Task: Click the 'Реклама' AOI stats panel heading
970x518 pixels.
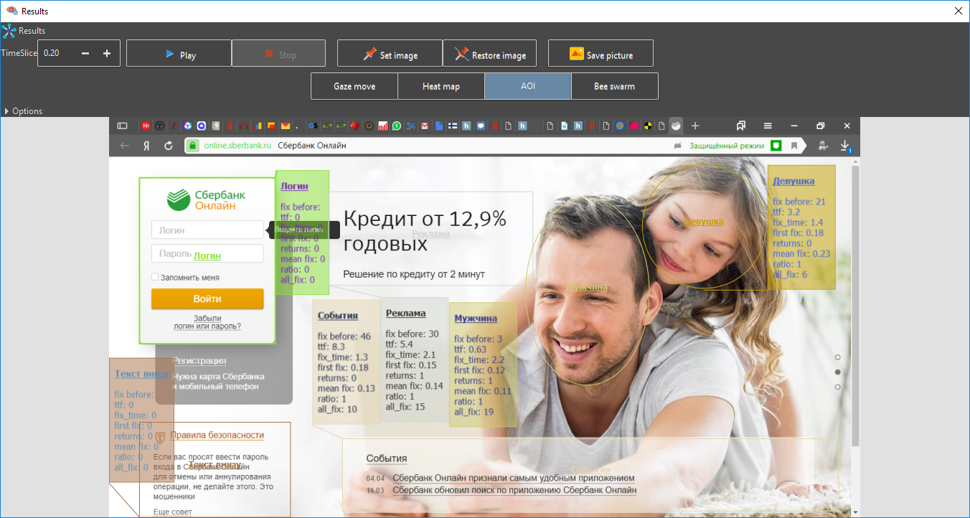Action: (x=406, y=313)
